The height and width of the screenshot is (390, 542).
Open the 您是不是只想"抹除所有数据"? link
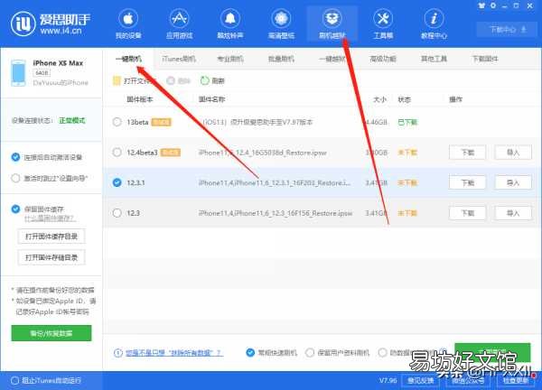(173, 353)
